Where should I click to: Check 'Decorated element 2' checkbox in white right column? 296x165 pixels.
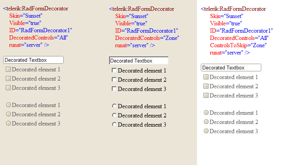[x=206, y=86]
